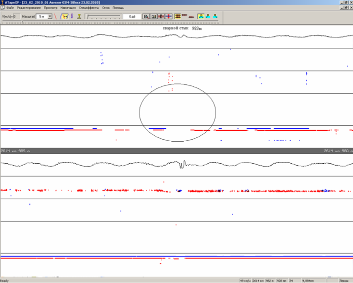The width and height of the screenshot is (353, 283).
Task: Open the Файл menu
Action: (x=10, y=8)
